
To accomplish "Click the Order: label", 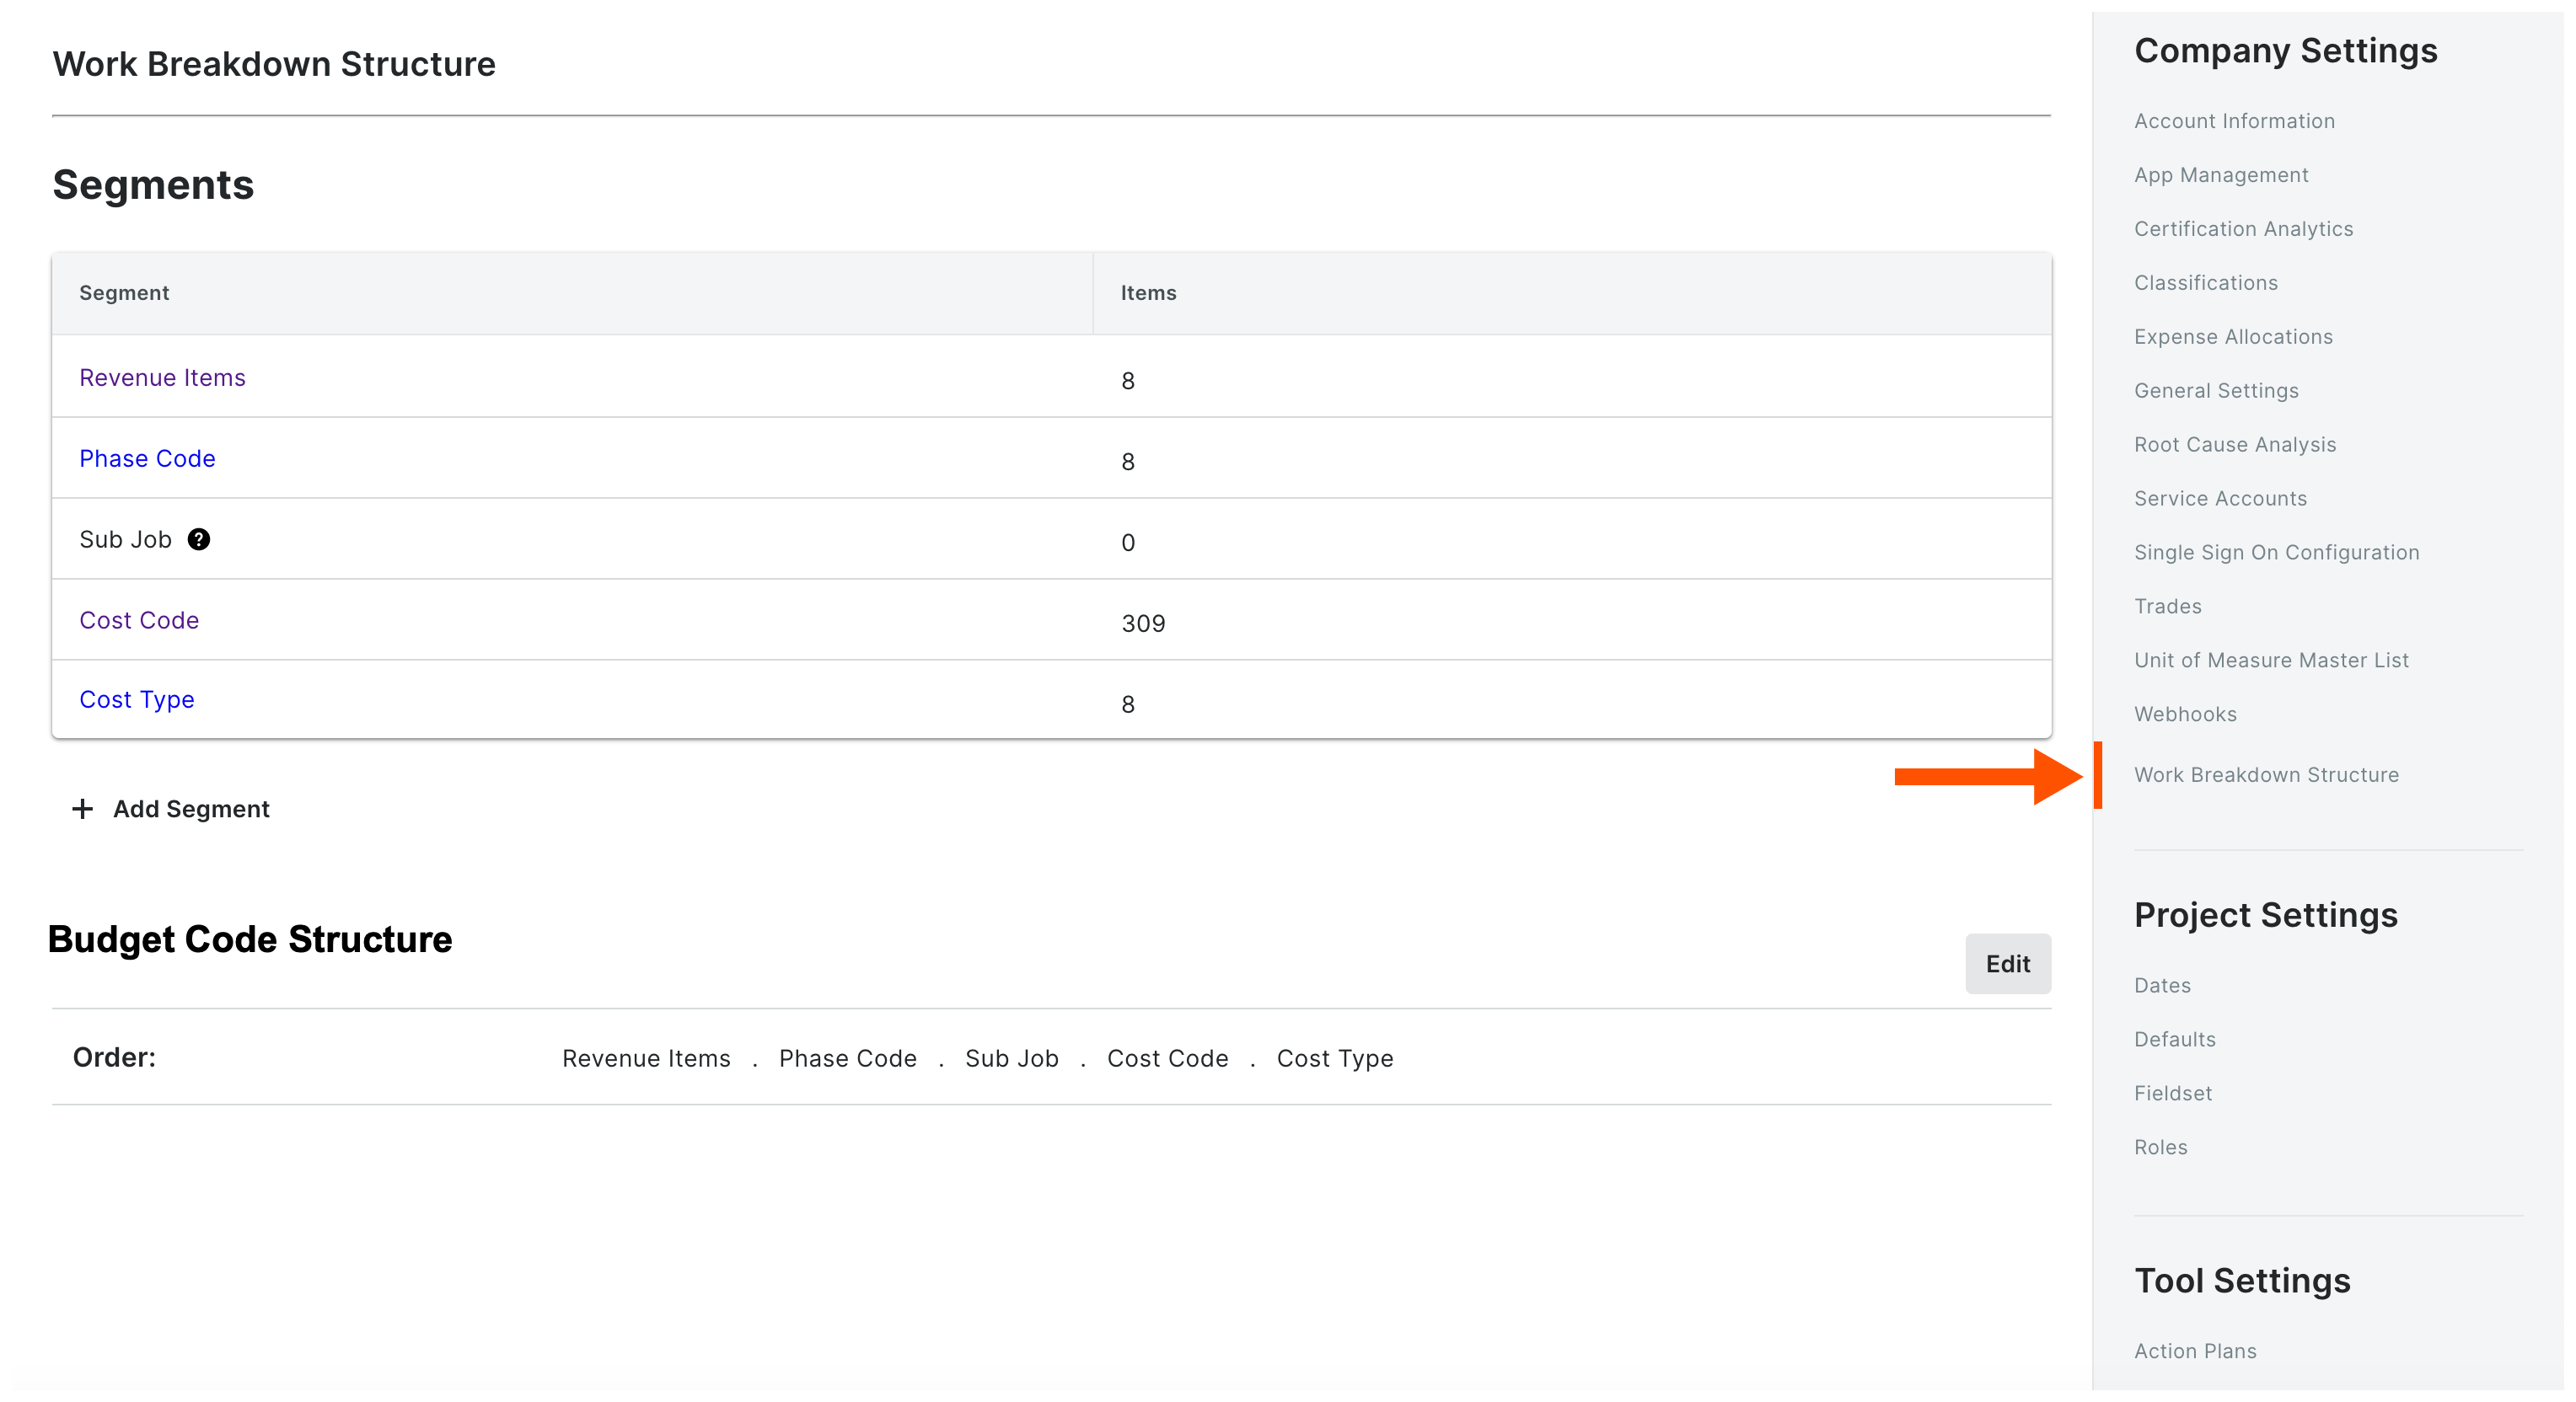I will coord(114,1057).
